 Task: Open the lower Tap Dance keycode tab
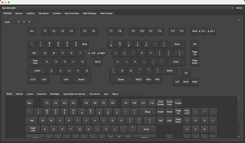tap(94, 94)
